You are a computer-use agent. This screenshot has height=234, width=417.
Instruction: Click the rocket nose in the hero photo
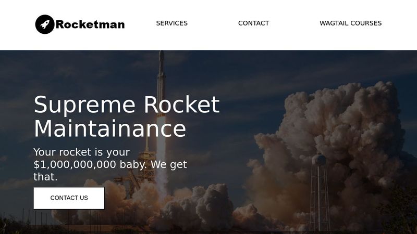pyautogui.click(x=162, y=56)
